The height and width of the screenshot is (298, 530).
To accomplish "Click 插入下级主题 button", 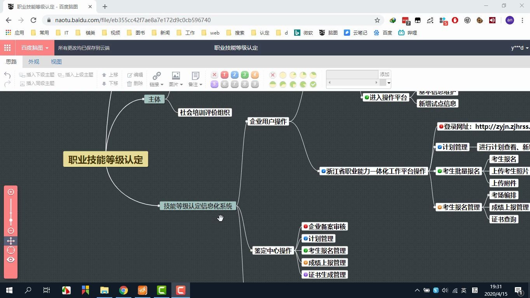I will click(37, 75).
